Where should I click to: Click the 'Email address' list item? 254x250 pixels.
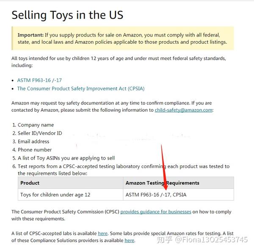pos(33,141)
